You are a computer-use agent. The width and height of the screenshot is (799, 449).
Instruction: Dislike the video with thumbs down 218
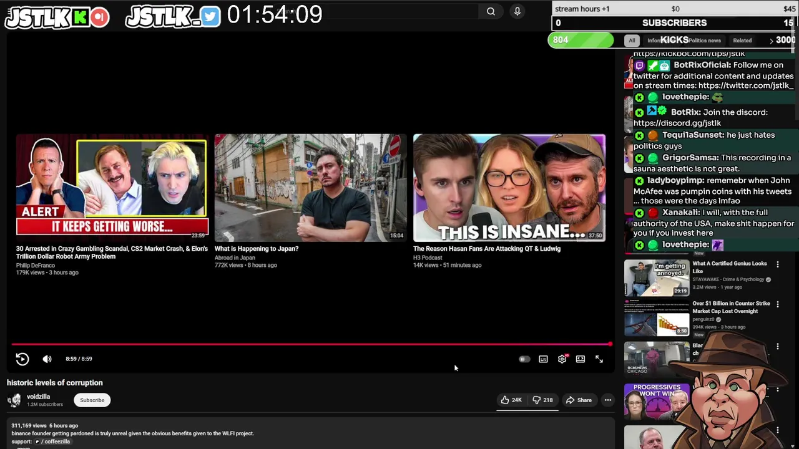(542, 400)
